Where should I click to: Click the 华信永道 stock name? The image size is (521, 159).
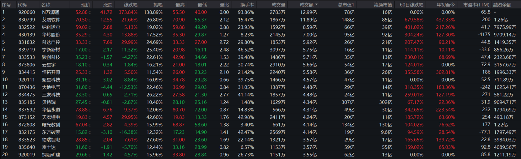(x=51, y=110)
